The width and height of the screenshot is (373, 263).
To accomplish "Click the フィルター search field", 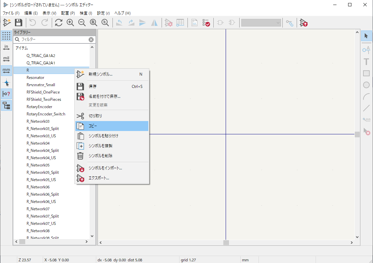I will coord(53,39).
